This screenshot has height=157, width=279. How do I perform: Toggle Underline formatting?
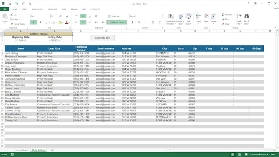(x=46, y=23)
